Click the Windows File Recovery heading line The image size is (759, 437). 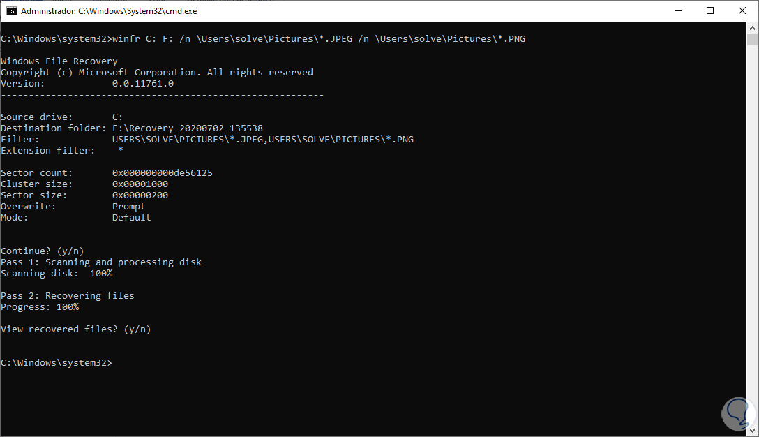click(x=59, y=61)
